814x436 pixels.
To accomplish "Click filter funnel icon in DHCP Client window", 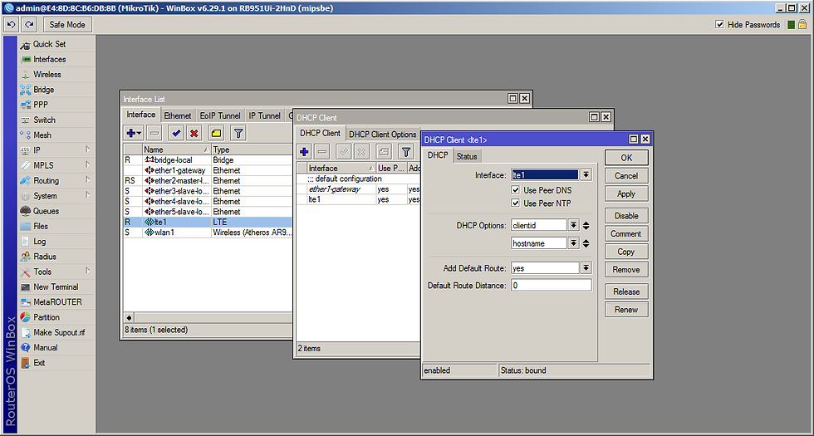I will [406, 152].
